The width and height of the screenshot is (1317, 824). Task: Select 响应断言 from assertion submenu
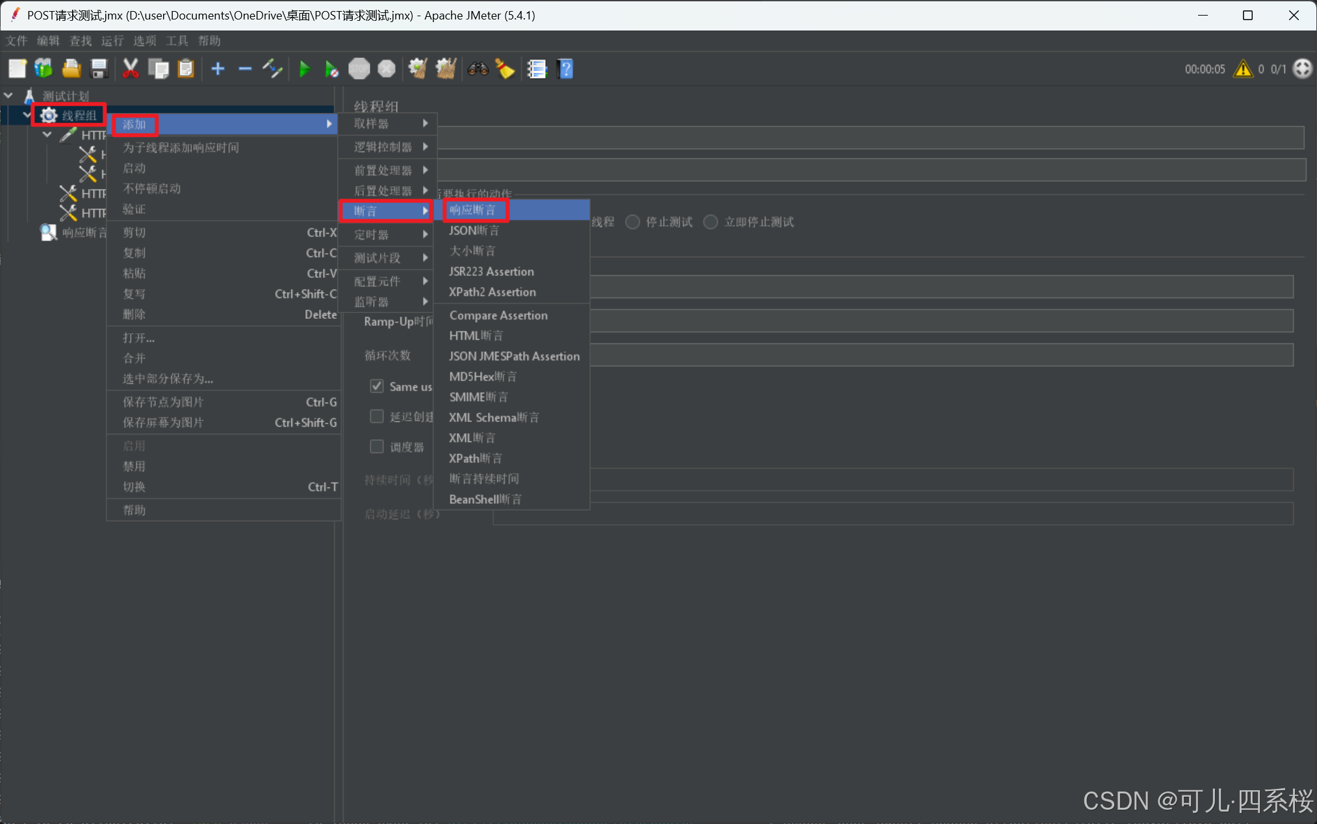473,210
